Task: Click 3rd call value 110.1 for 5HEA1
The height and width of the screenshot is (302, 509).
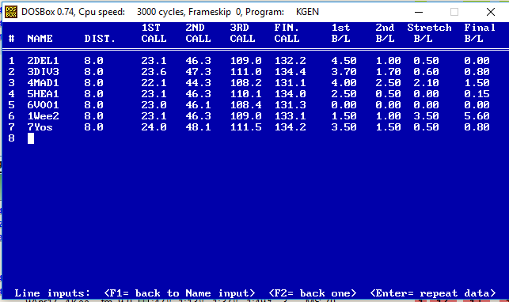Action: pos(245,94)
